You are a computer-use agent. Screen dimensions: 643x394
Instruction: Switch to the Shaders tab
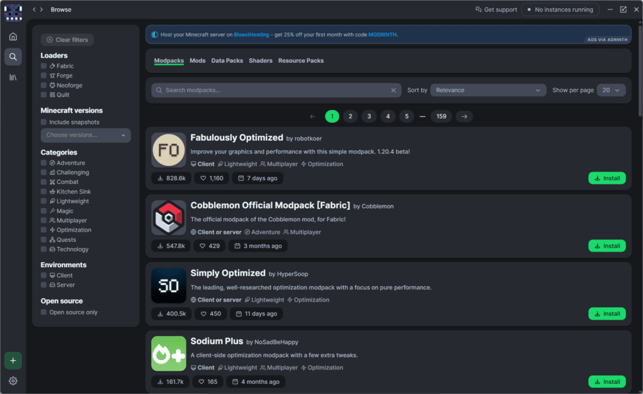[x=261, y=61]
